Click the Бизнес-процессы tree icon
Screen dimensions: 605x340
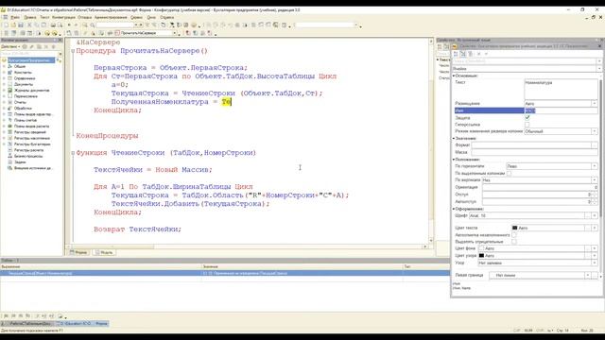pos(10,156)
